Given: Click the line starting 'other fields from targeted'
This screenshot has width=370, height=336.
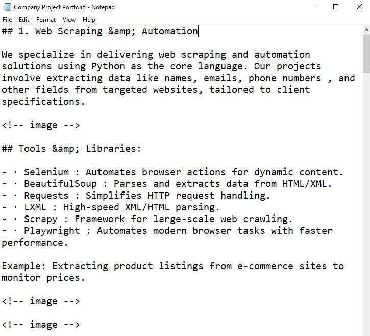Looking at the screenshot, I should click(156, 90).
